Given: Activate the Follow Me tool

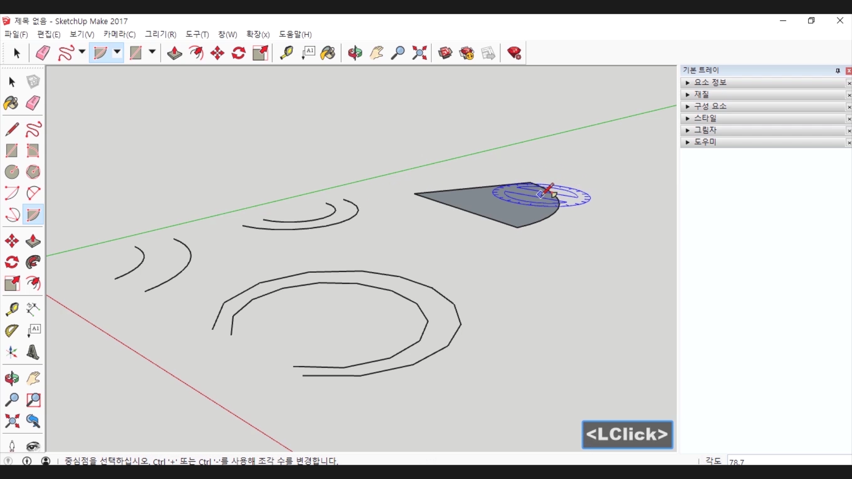Looking at the screenshot, I should (33, 262).
